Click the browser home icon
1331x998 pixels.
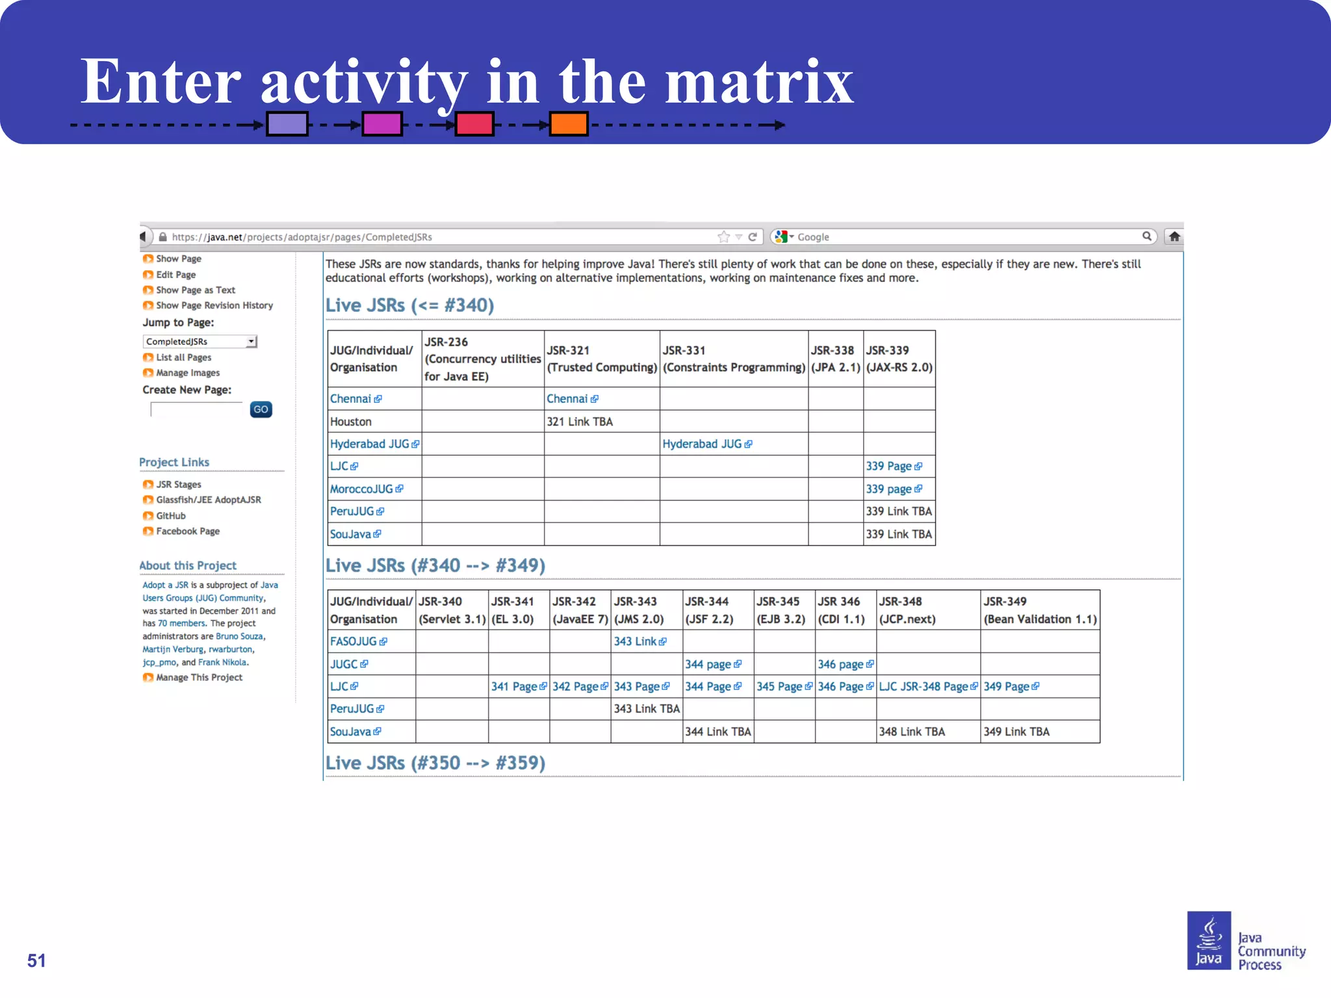click(1174, 237)
